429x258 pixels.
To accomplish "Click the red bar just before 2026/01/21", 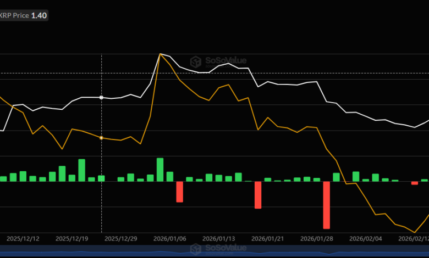I will [258, 195].
